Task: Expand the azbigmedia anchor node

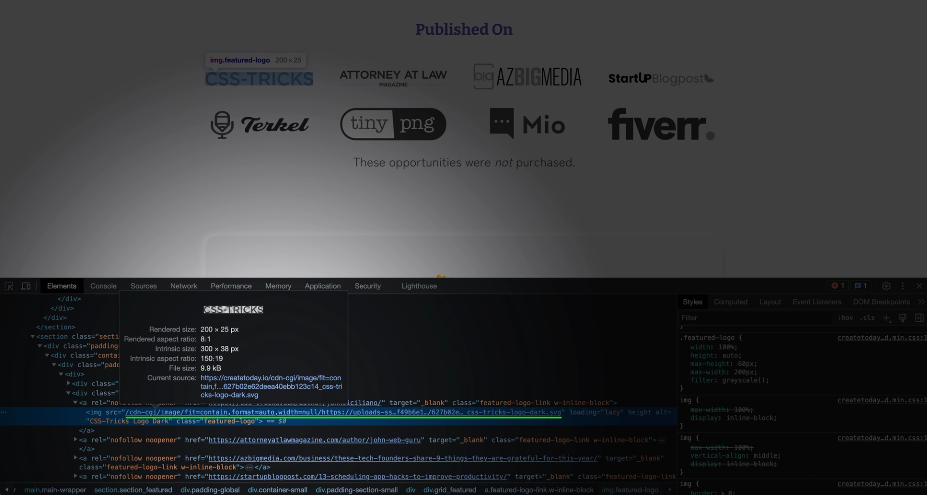Action: pyautogui.click(x=75, y=458)
